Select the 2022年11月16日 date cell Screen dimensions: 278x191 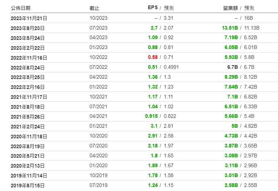(x=29, y=57)
